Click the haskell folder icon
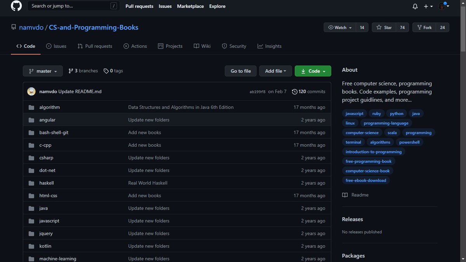466x262 pixels. [31, 183]
